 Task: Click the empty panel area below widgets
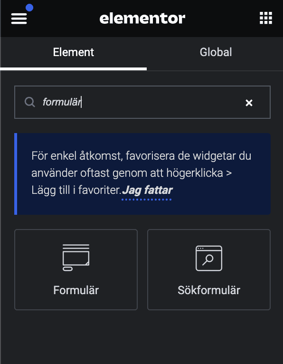tap(141, 336)
